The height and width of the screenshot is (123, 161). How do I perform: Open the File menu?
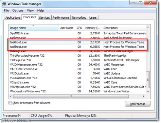6,11
